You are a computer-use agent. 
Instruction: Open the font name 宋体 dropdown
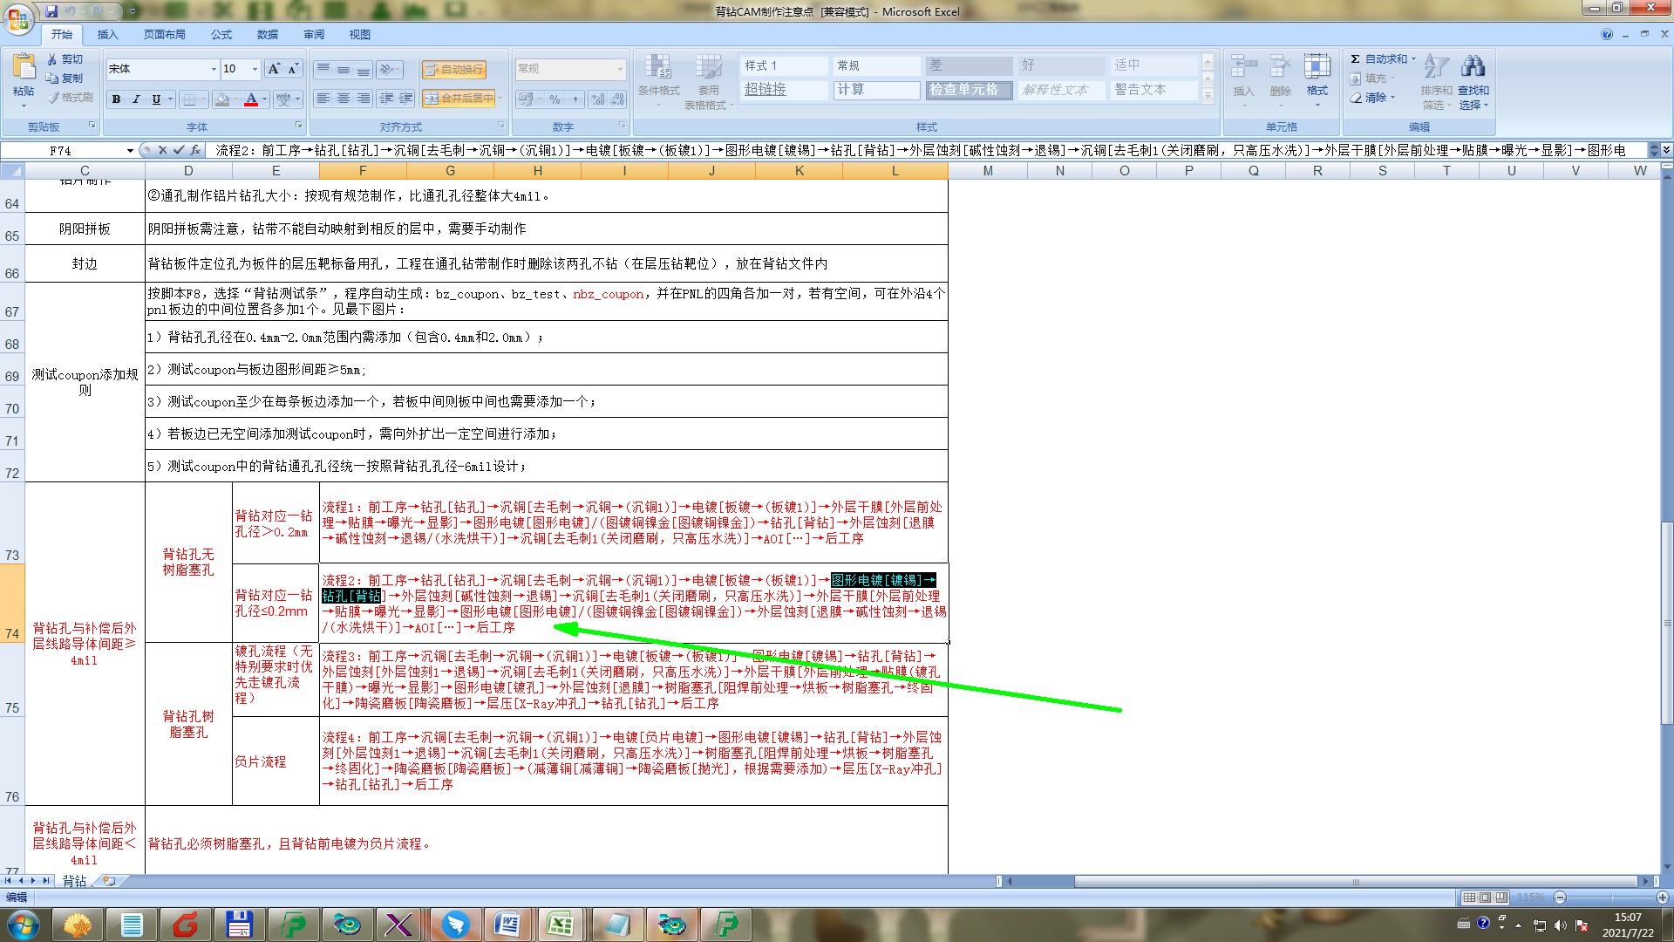pos(214,69)
